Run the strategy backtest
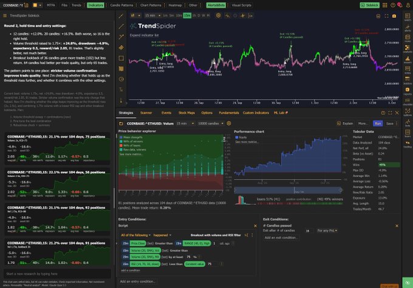The width and height of the screenshot is (413, 288). [x=378, y=123]
